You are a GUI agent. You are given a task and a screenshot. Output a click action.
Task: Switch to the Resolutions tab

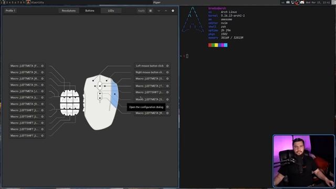pyautogui.click(x=69, y=10)
